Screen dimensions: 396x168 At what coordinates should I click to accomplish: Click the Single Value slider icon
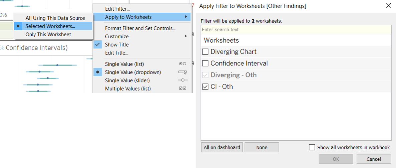(x=182, y=80)
